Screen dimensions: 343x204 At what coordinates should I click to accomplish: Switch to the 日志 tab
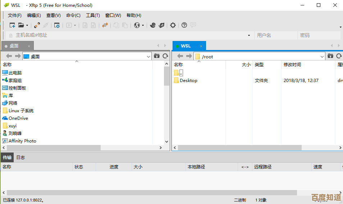(20, 158)
